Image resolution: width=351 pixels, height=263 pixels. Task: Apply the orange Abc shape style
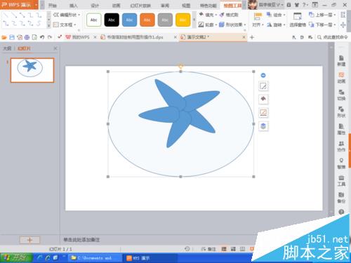click(x=147, y=20)
